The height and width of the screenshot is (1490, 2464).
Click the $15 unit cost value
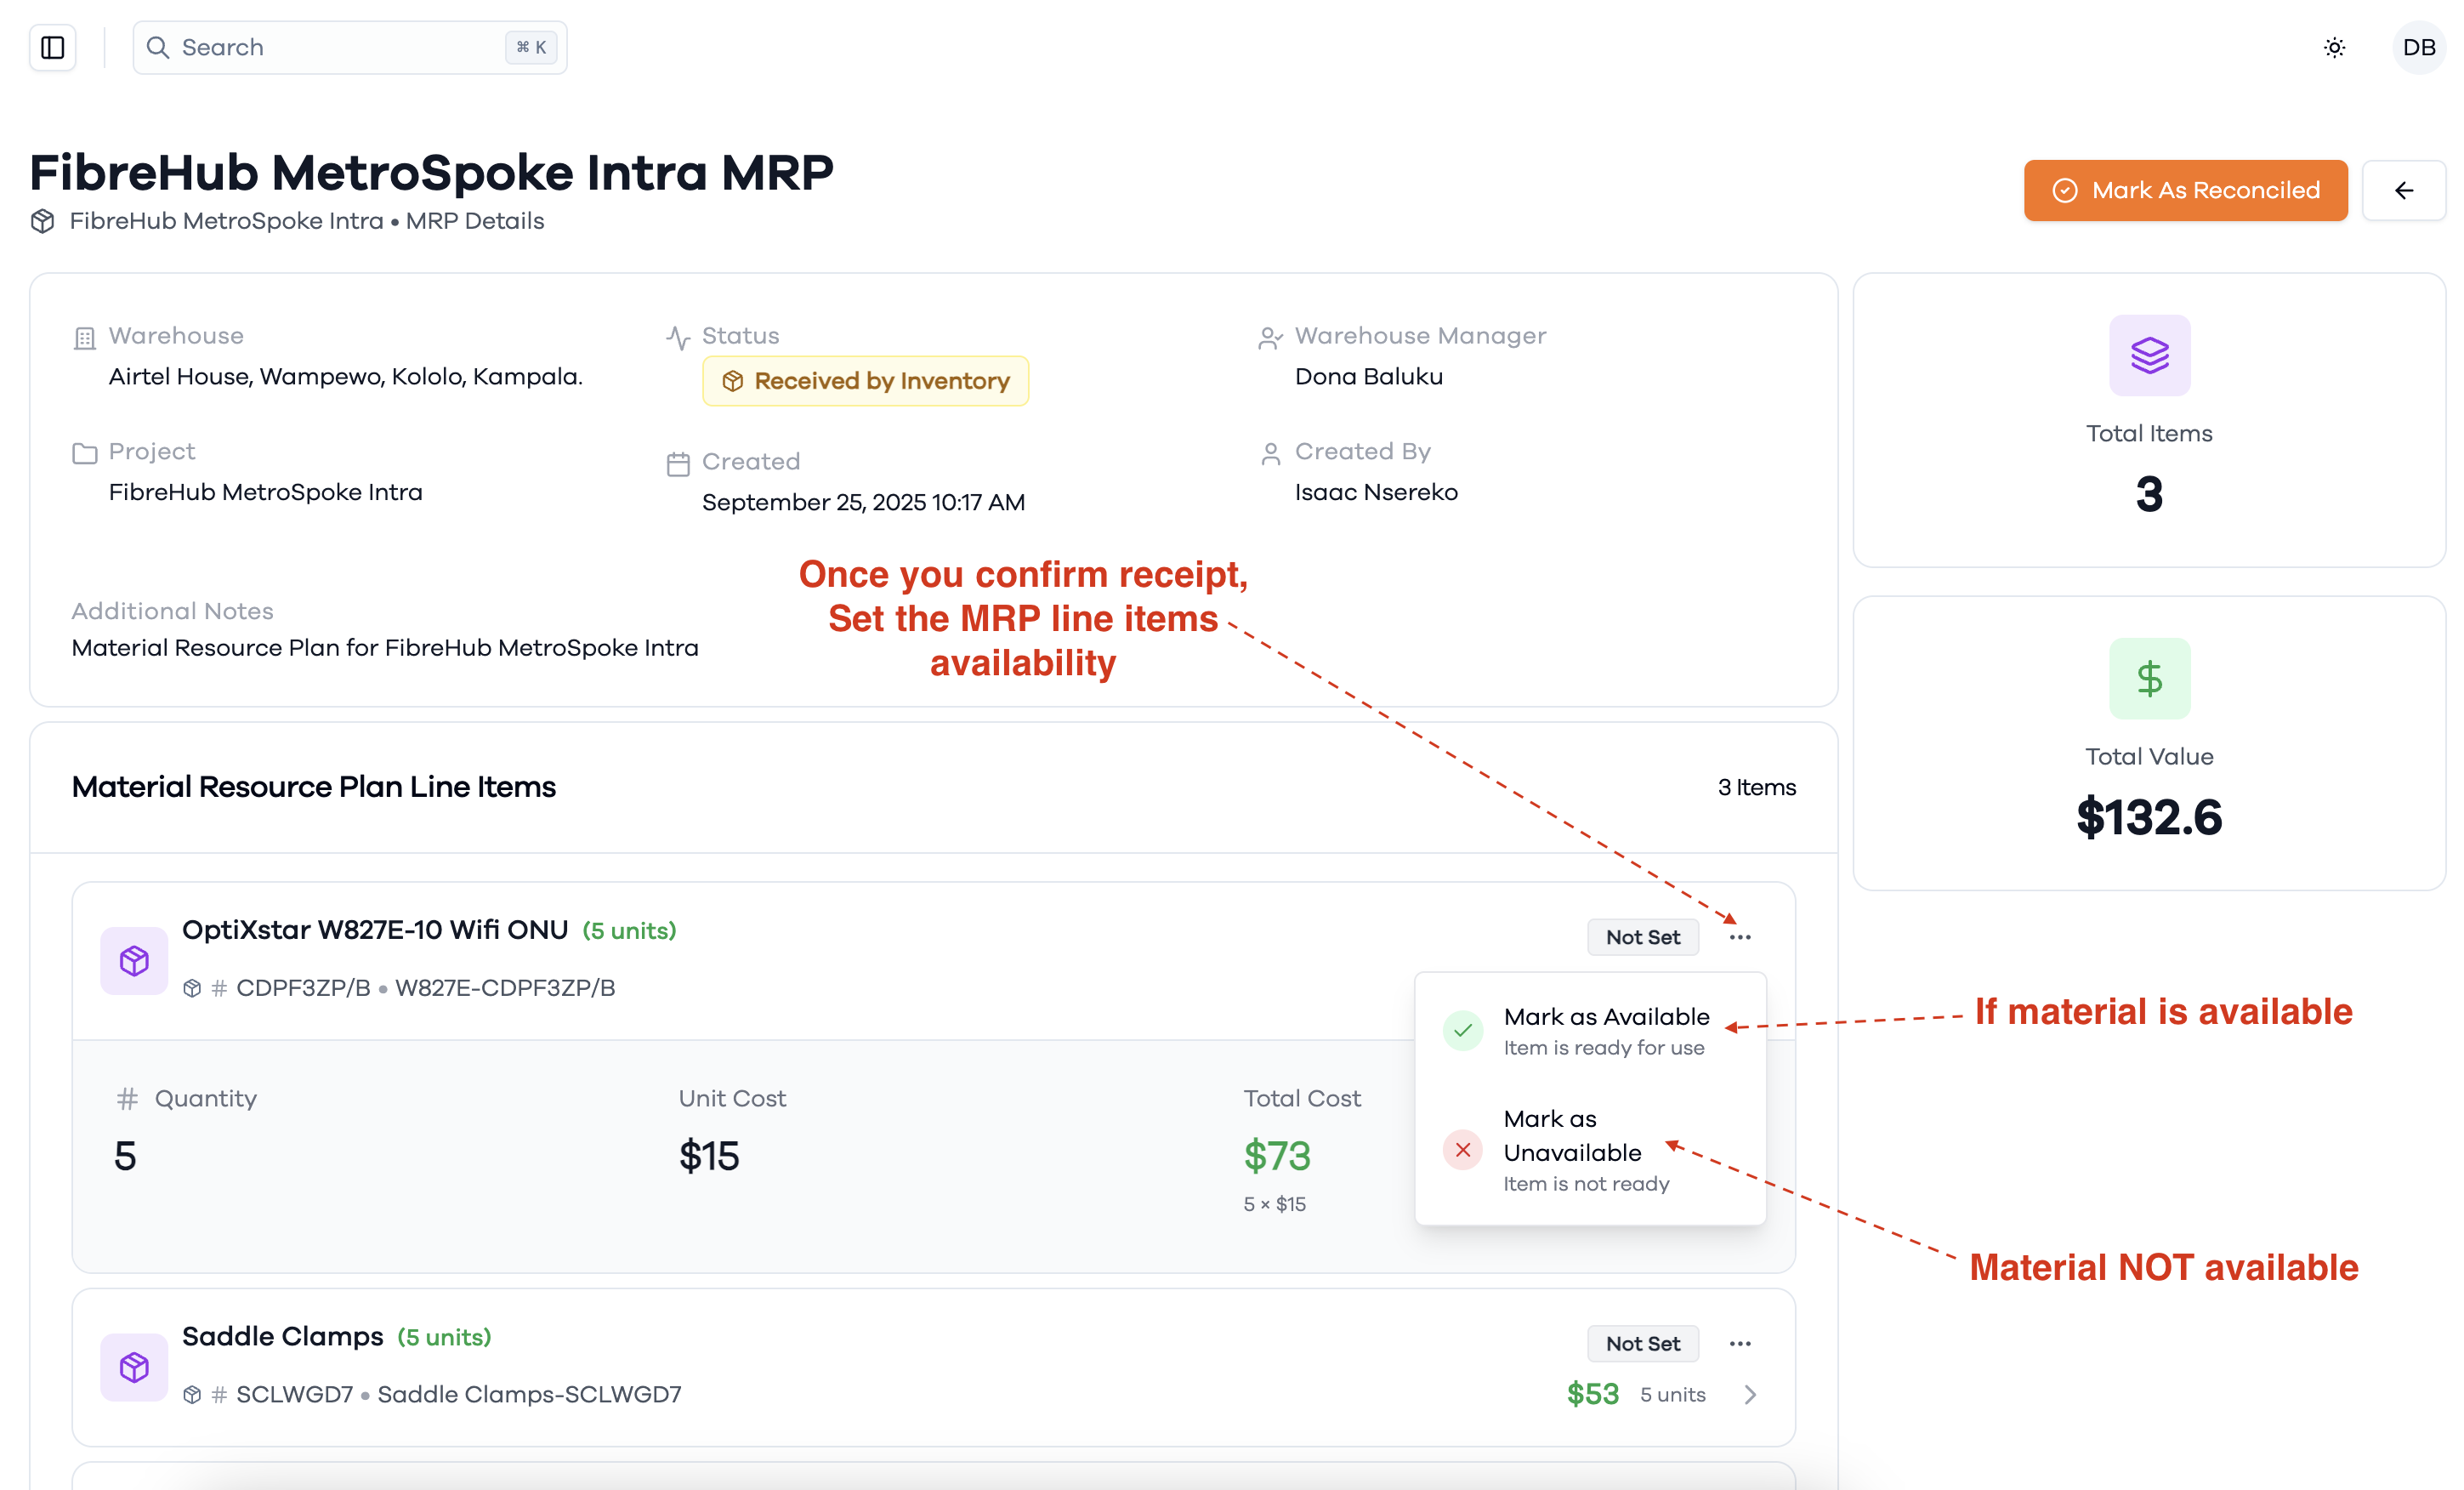708,1156
